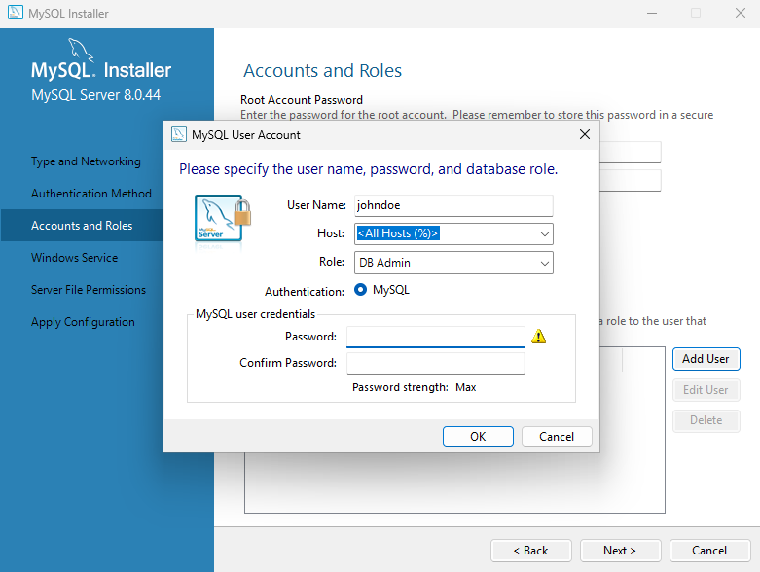Click the MySQL Installer title bar icon
This screenshot has height=572, width=760.
[16, 14]
